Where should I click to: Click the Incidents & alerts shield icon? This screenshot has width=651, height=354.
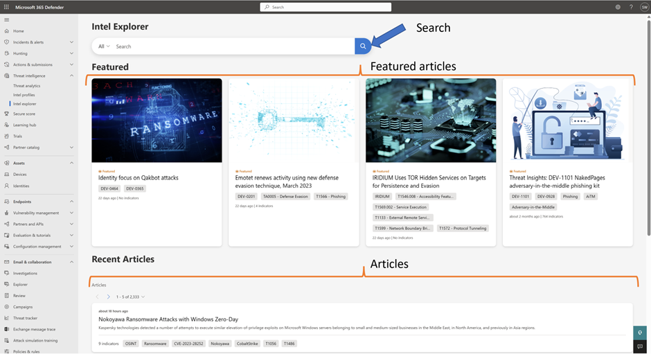point(7,42)
